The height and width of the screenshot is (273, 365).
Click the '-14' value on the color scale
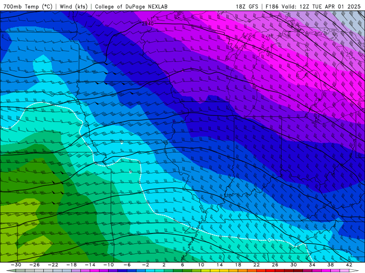pyautogui.click(x=90, y=265)
